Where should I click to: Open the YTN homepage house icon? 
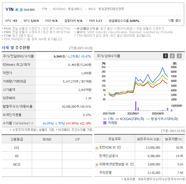point(16,9)
